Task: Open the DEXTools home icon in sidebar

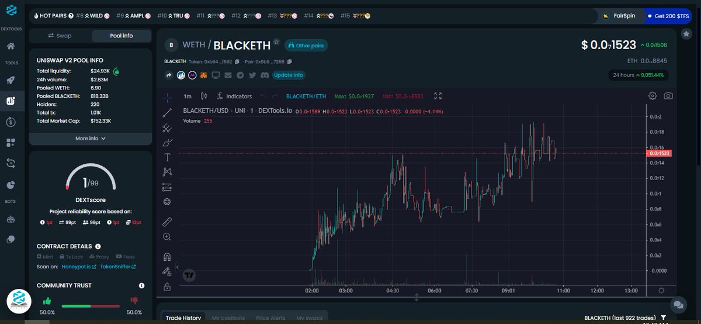Action: [x=11, y=46]
